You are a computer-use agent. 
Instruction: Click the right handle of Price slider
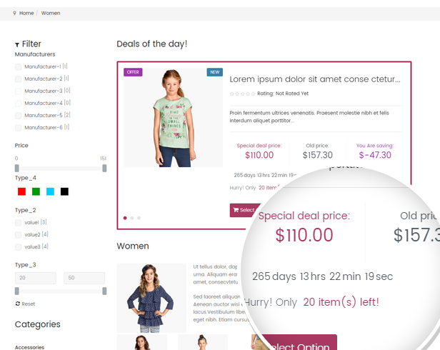(104, 168)
